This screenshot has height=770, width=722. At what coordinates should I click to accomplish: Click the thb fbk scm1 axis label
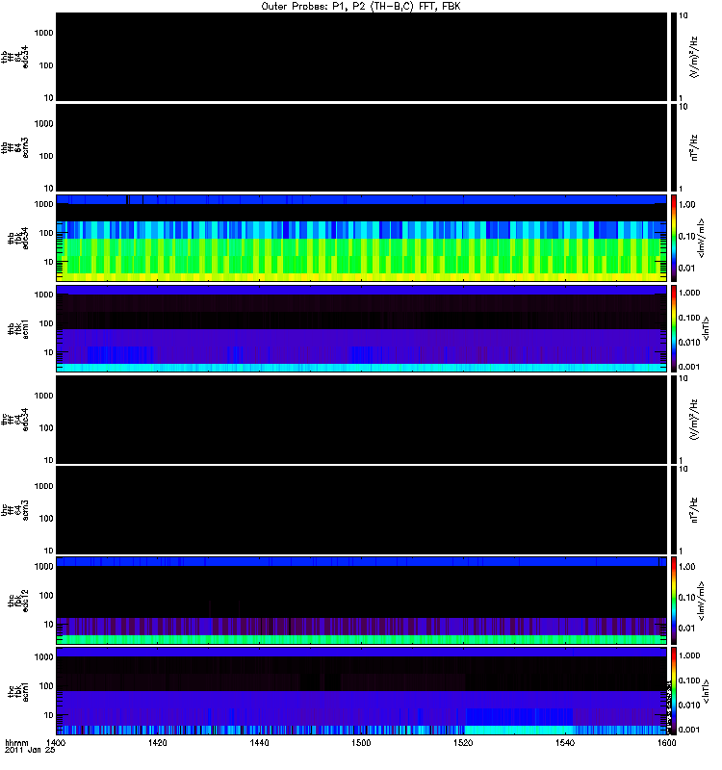[x=18, y=328]
